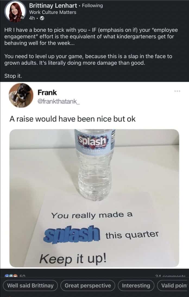Select the 'Well said Brittinay' quick reply
This screenshot has height=297, width=189.
(x=30, y=286)
